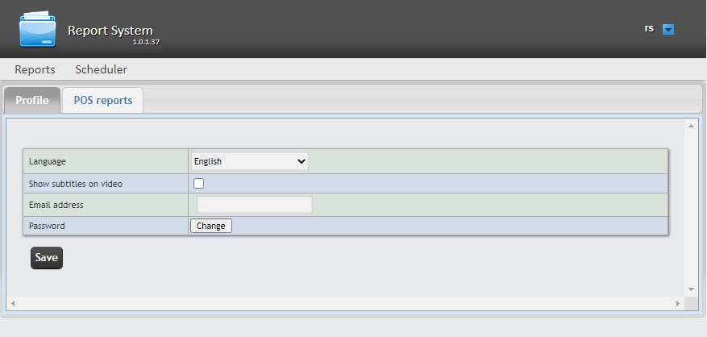Click the Show subtitles on video label
Screen dimensions: 707x337
pyautogui.click(x=76, y=184)
